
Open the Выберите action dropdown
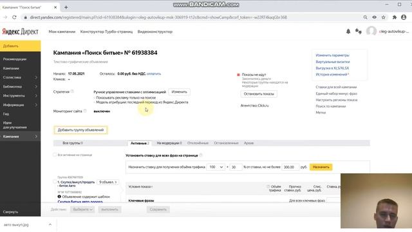point(82,209)
